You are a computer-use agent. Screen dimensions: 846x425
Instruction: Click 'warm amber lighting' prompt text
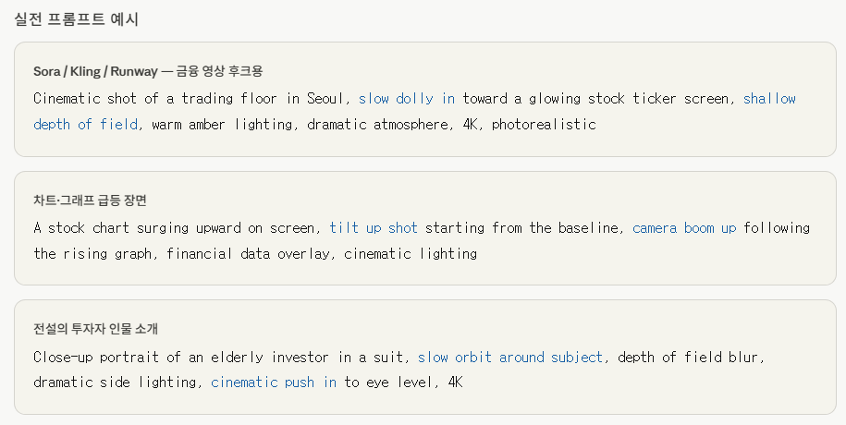click(x=222, y=125)
